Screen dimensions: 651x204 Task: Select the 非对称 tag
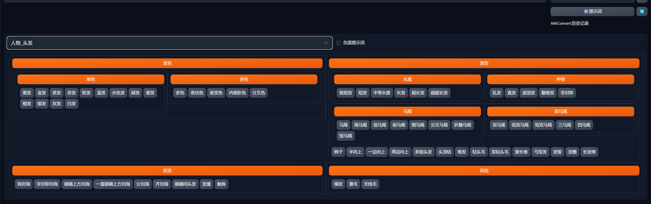coord(567,93)
